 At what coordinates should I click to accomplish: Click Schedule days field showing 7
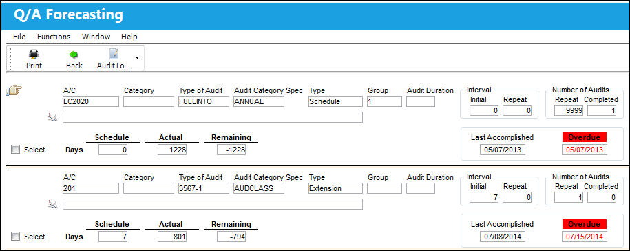tap(113, 237)
